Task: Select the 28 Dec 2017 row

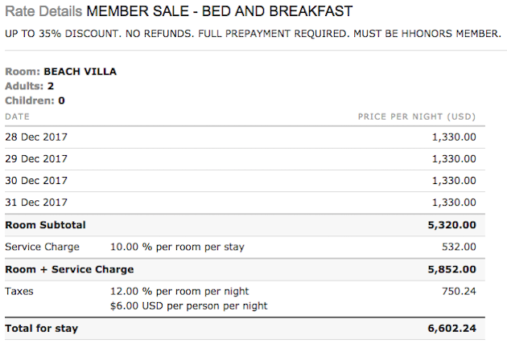Action: pos(245,137)
